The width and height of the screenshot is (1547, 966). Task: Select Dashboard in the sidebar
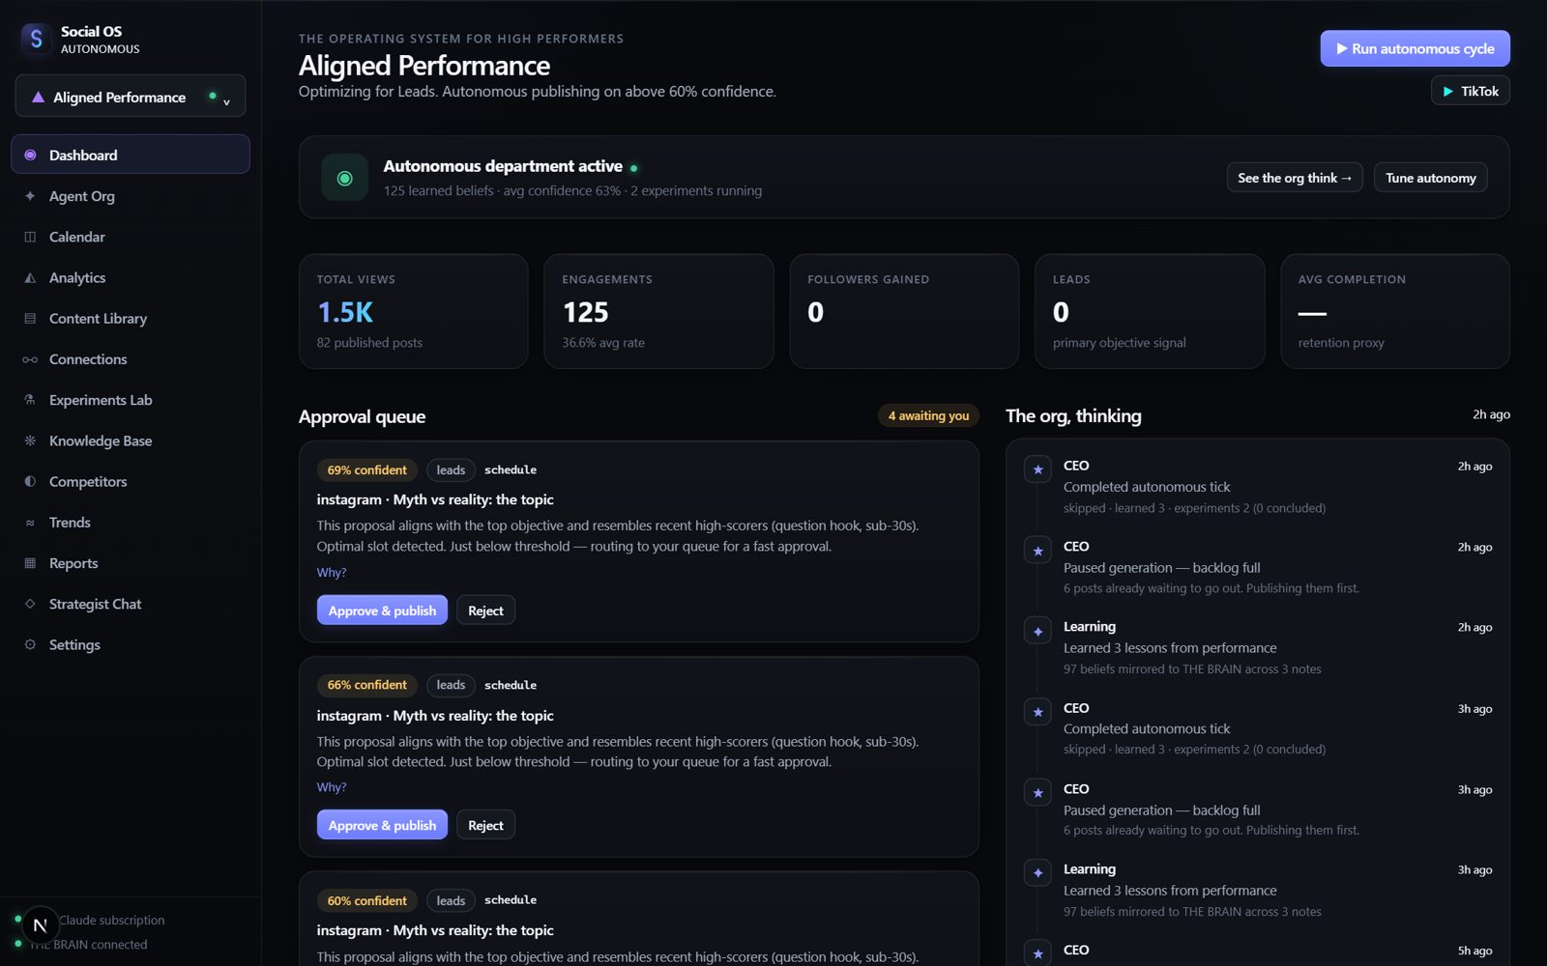(x=131, y=155)
